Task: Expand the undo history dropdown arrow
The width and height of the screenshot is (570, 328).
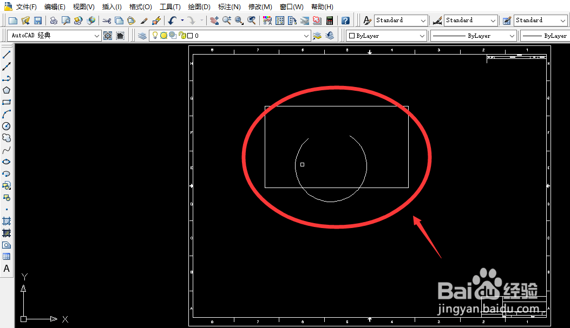Action: point(182,21)
